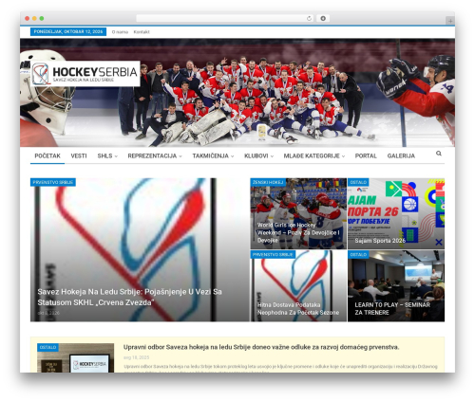475x401 pixels.
Task: Open a new browser tab with plus button
Action: pos(450,21)
